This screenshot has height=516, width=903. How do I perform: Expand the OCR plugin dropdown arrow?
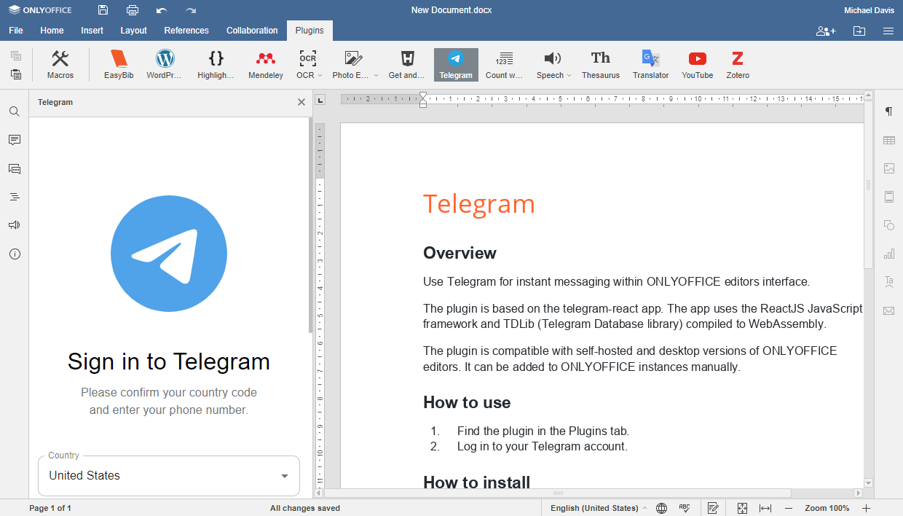320,76
